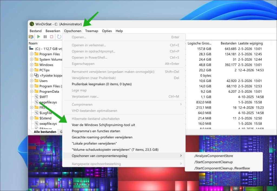277x191 pixels.
Task: Run Voer de Windows Schijfopruiming-tool uit
Action: tap(124, 125)
